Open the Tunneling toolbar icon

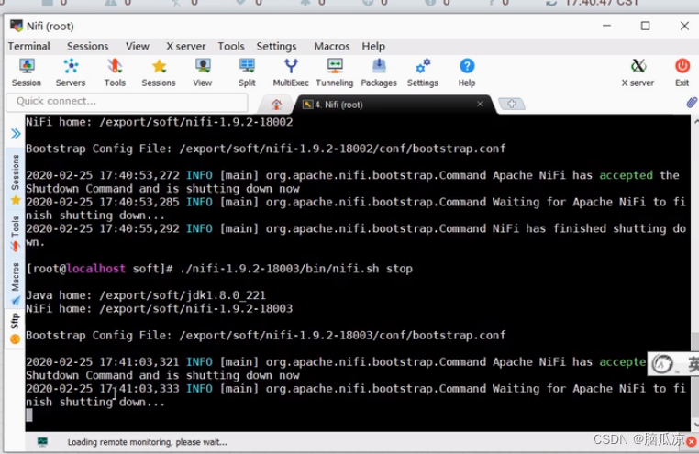pyautogui.click(x=334, y=72)
